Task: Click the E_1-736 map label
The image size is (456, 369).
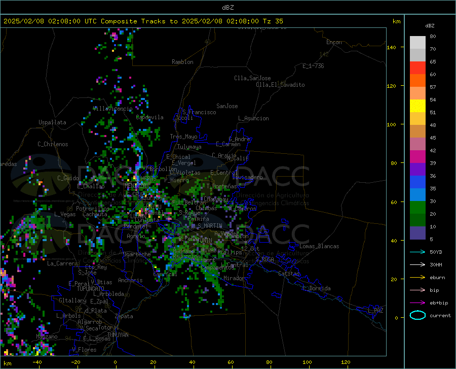Action: pos(313,66)
